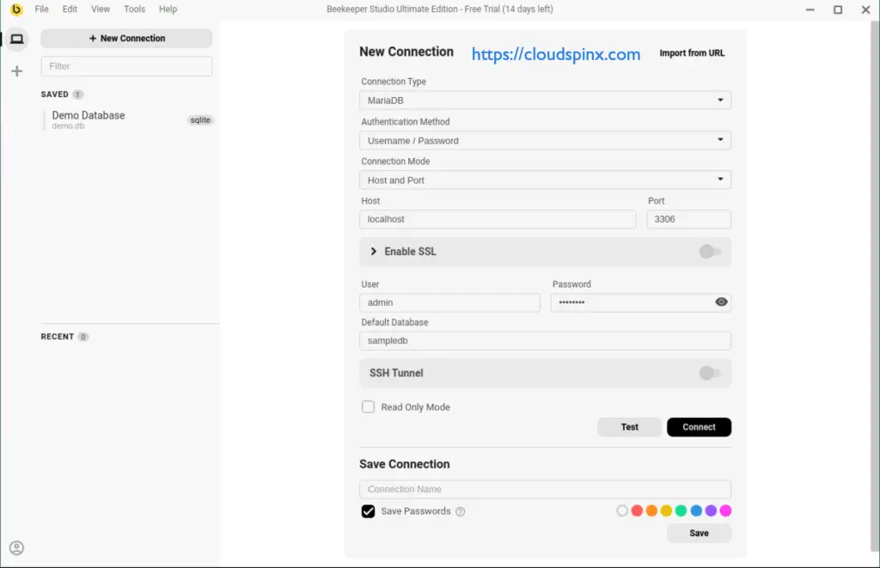
Task: Open the Connection Type MariaDB dropdown
Action: click(545, 101)
